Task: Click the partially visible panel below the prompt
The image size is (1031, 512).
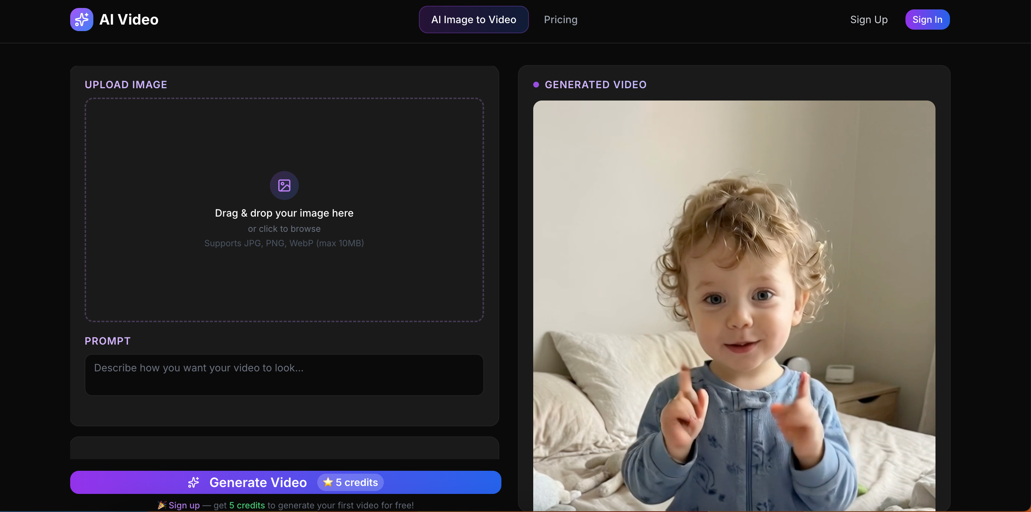Action: (284, 448)
